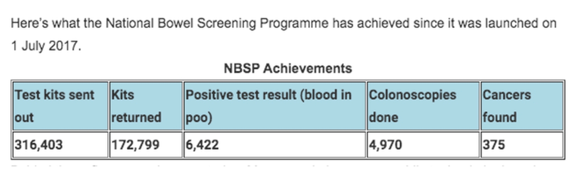Screen dimensions: 574x171
Task: Click the word 'returned' in the table header
Action: click(x=136, y=117)
